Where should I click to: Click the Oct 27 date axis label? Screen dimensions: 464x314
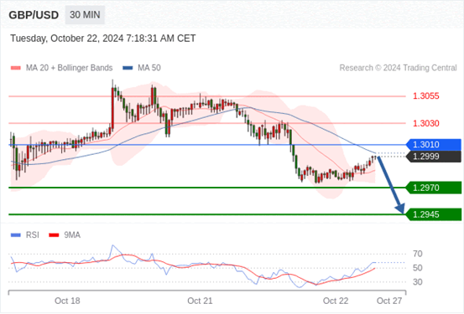click(x=389, y=301)
